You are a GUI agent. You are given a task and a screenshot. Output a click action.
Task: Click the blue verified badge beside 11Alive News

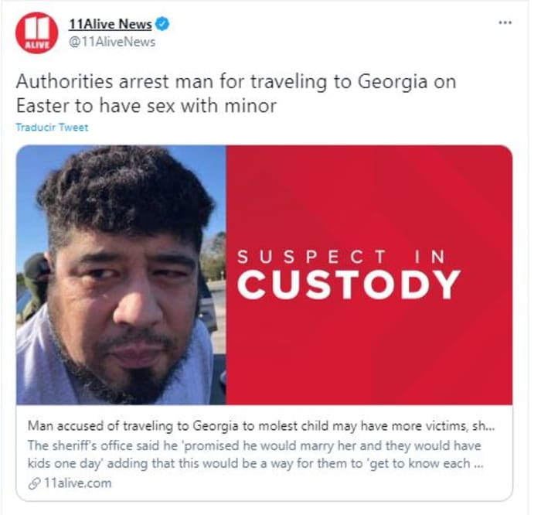tap(162, 24)
